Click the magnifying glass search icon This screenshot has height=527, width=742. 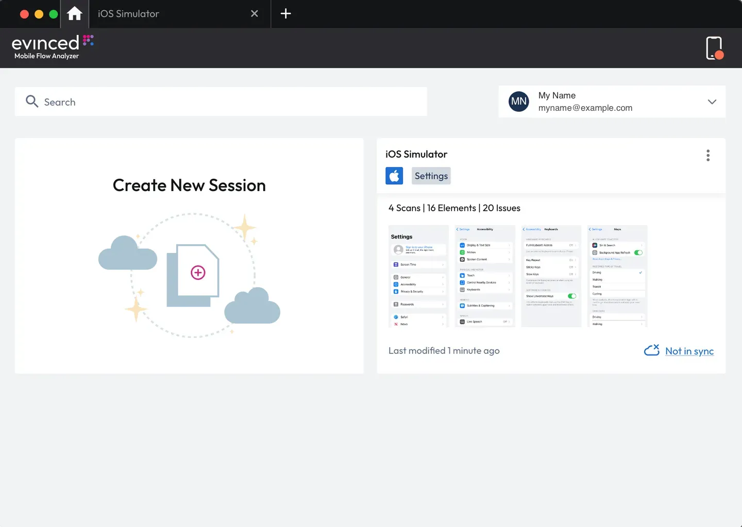click(32, 101)
